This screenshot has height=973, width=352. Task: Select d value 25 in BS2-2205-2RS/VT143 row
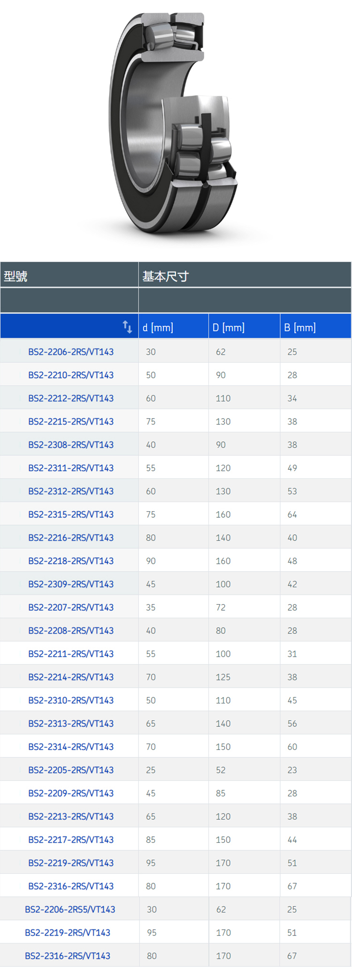pyautogui.click(x=151, y=771)
